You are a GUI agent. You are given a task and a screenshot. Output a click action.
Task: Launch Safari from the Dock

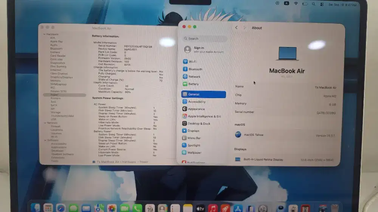click(61, 208)
